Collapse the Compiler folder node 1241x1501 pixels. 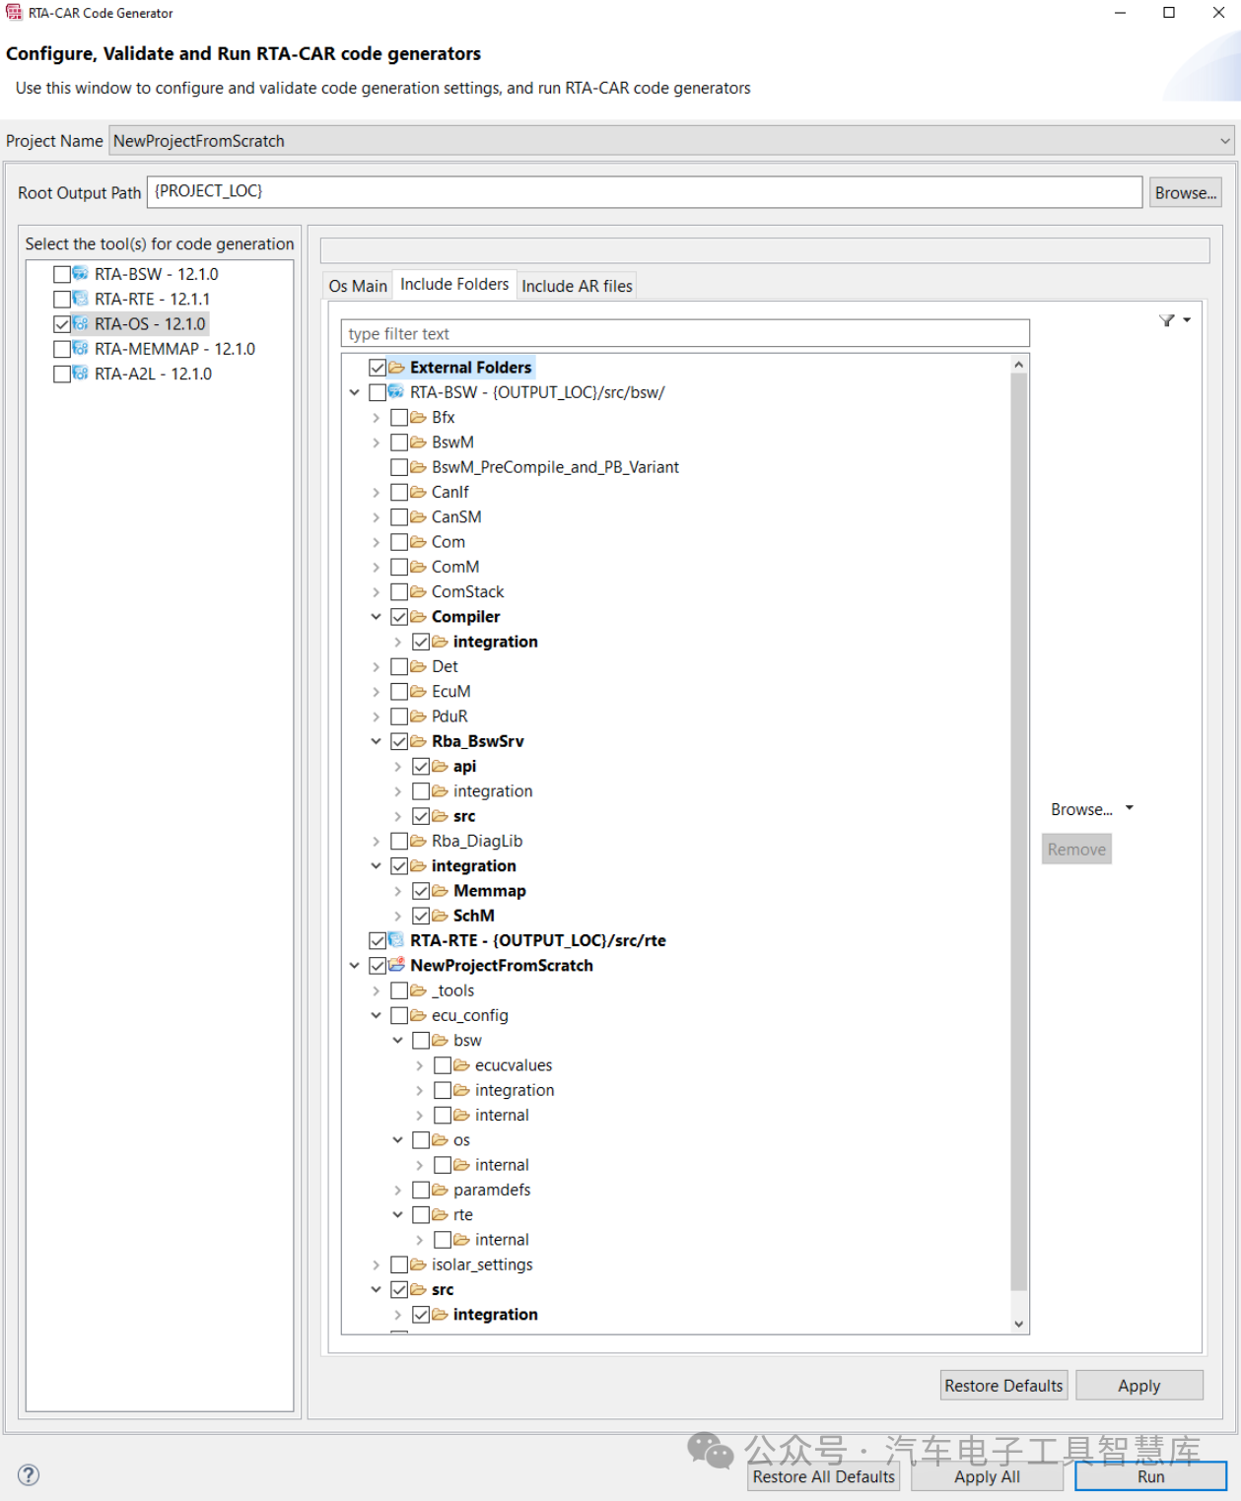click(377, 616)
